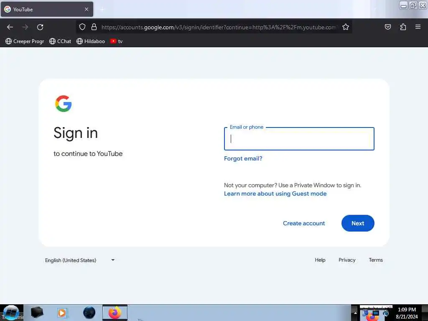Click the Google G logo
The height and width of the screenshot is (321, 428).
(x=64, y=104)
